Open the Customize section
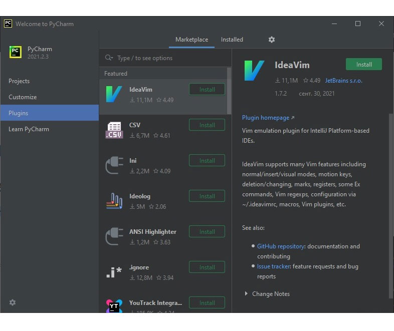394x331 pixels. [x=50, y=97]
